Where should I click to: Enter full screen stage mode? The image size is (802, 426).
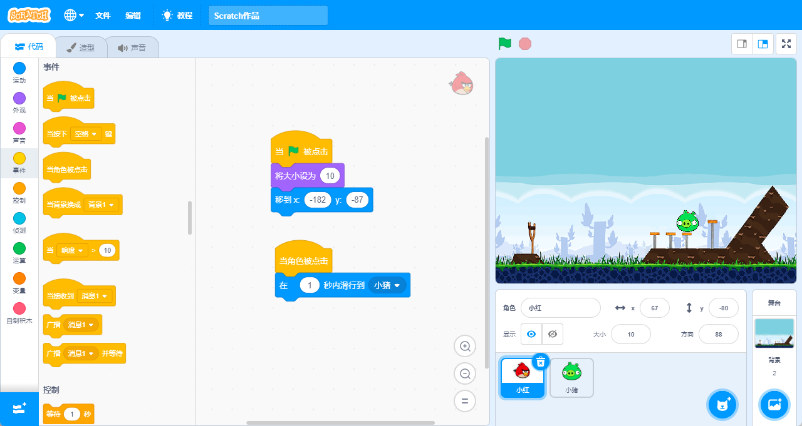pos(786,44)
